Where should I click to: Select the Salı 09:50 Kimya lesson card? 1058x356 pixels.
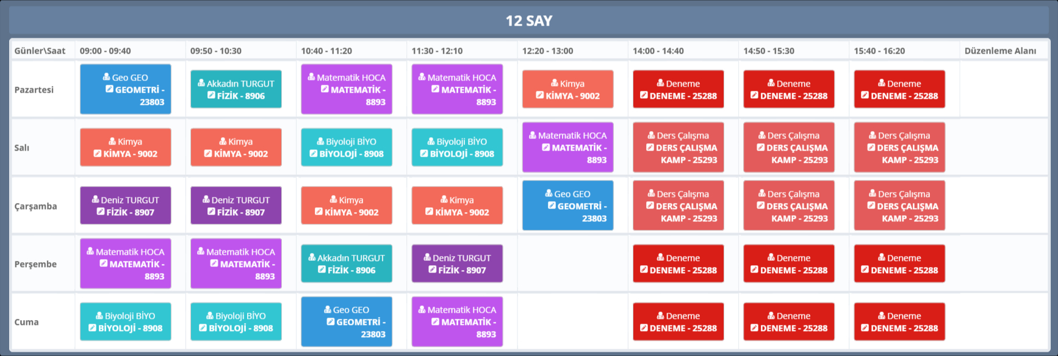(236, 148)
